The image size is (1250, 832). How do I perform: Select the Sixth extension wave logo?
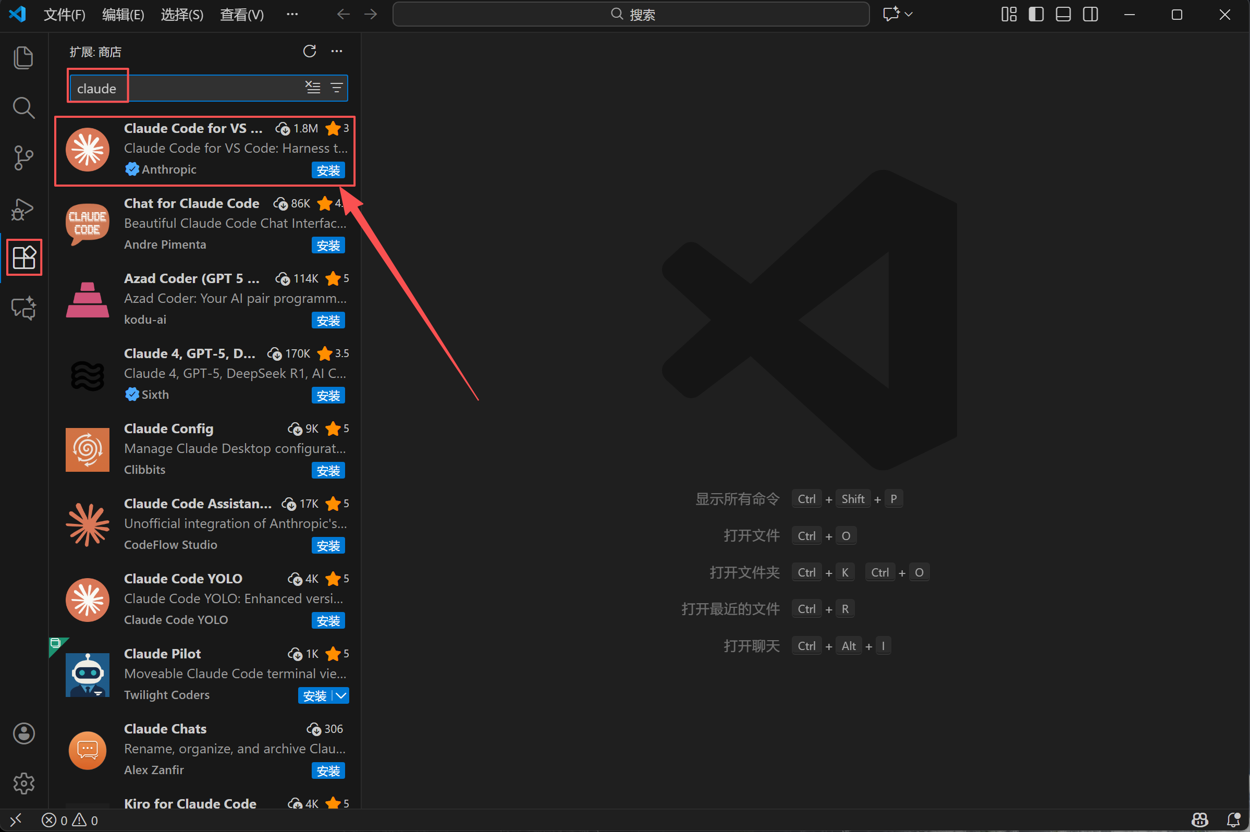point(88,375)
